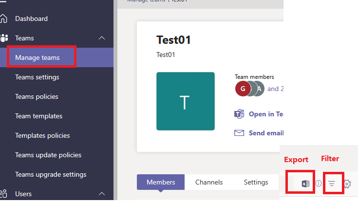The image size is (358, 203).
Task: Click the Microsoft Teams logo icon
Action: [239, 114]
